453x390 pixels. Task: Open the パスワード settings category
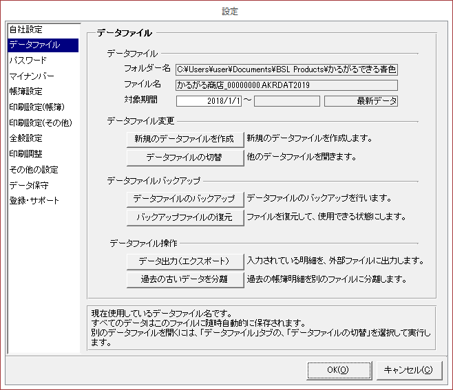click(28, 61)
